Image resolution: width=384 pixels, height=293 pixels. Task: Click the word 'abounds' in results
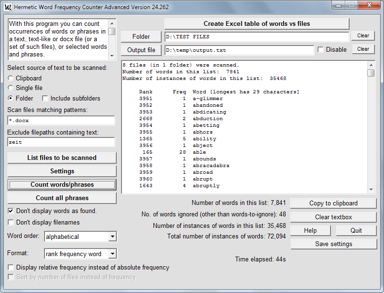[x=204, y=159]
